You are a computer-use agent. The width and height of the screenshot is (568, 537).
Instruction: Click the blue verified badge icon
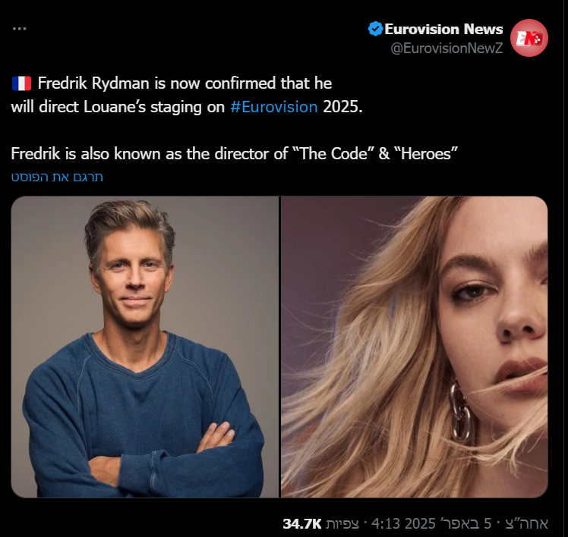click(x=375, y=30)
